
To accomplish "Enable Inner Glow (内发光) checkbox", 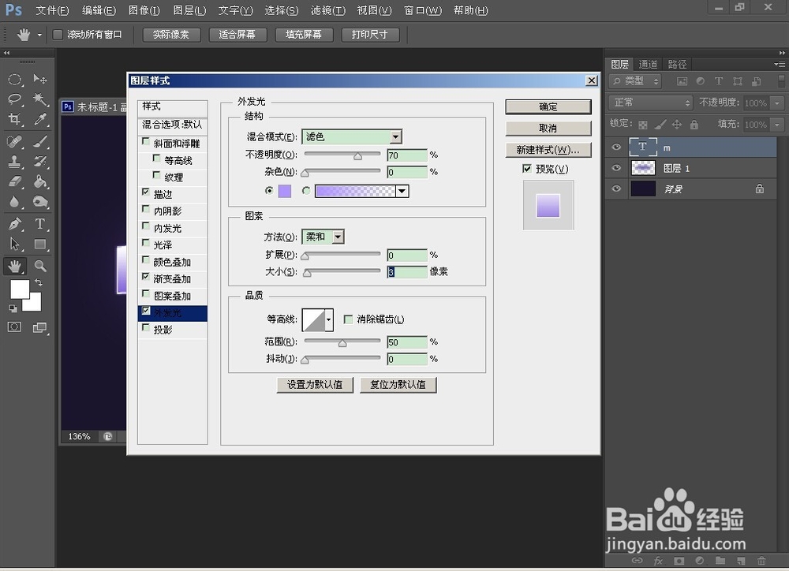I will point(146,226).
